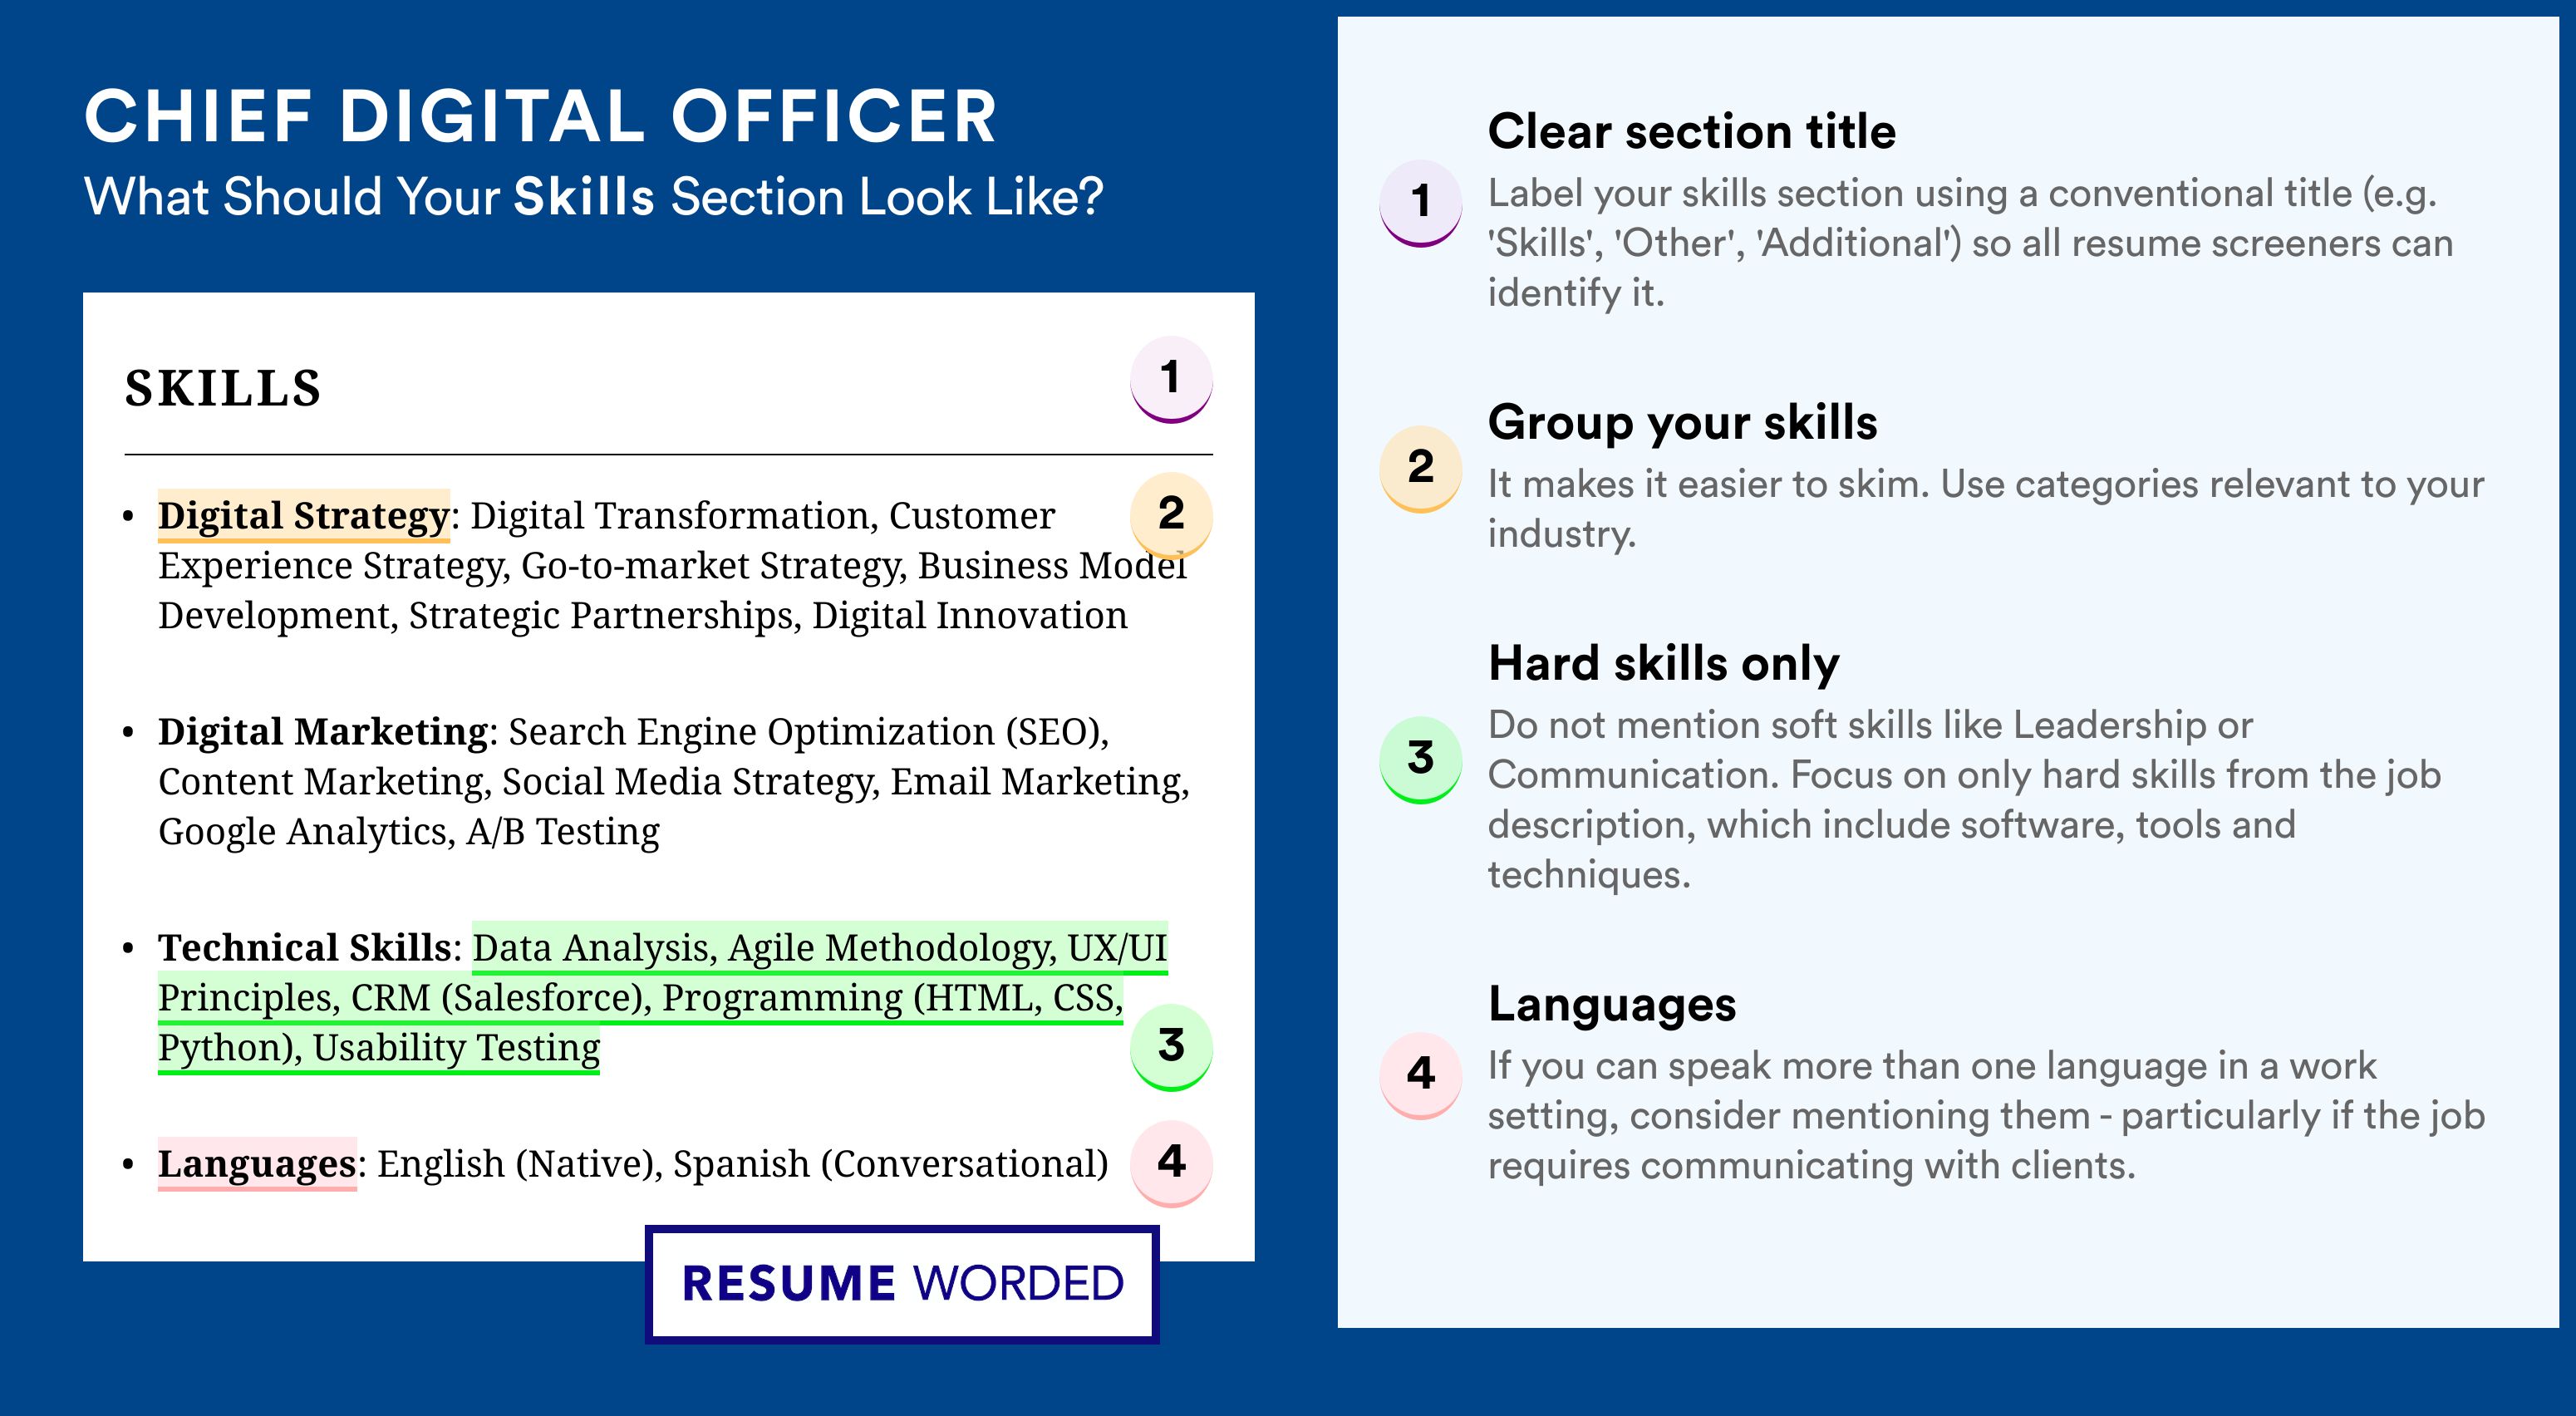This screenshot has width=2576, height=1416.
Task: Click the highlighted Languages label in resume
Action: [257, 1164]
